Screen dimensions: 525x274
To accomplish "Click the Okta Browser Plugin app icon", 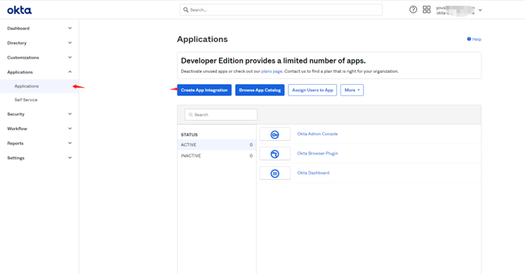I will click(275, 153).
